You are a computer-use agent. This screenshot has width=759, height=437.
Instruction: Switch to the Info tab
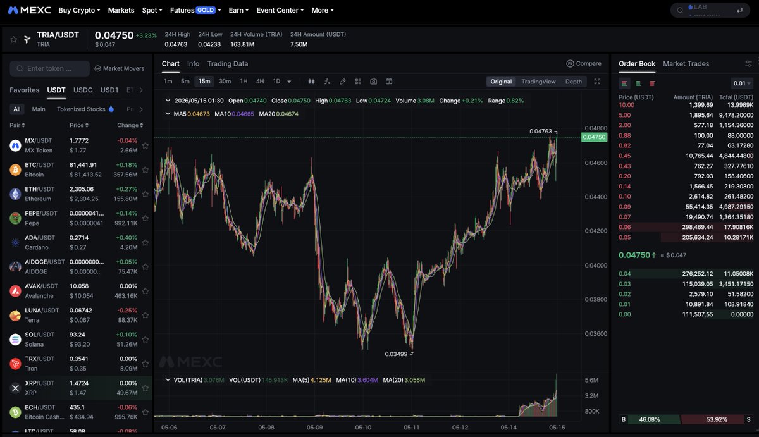coord(193,63)
